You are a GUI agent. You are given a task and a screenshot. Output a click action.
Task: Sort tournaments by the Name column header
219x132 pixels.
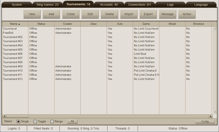(15, 24)
